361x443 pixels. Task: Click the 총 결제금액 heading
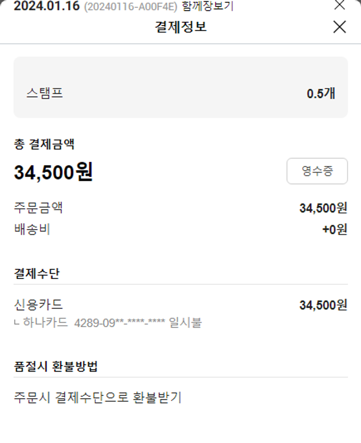click(x=44, y=143)
